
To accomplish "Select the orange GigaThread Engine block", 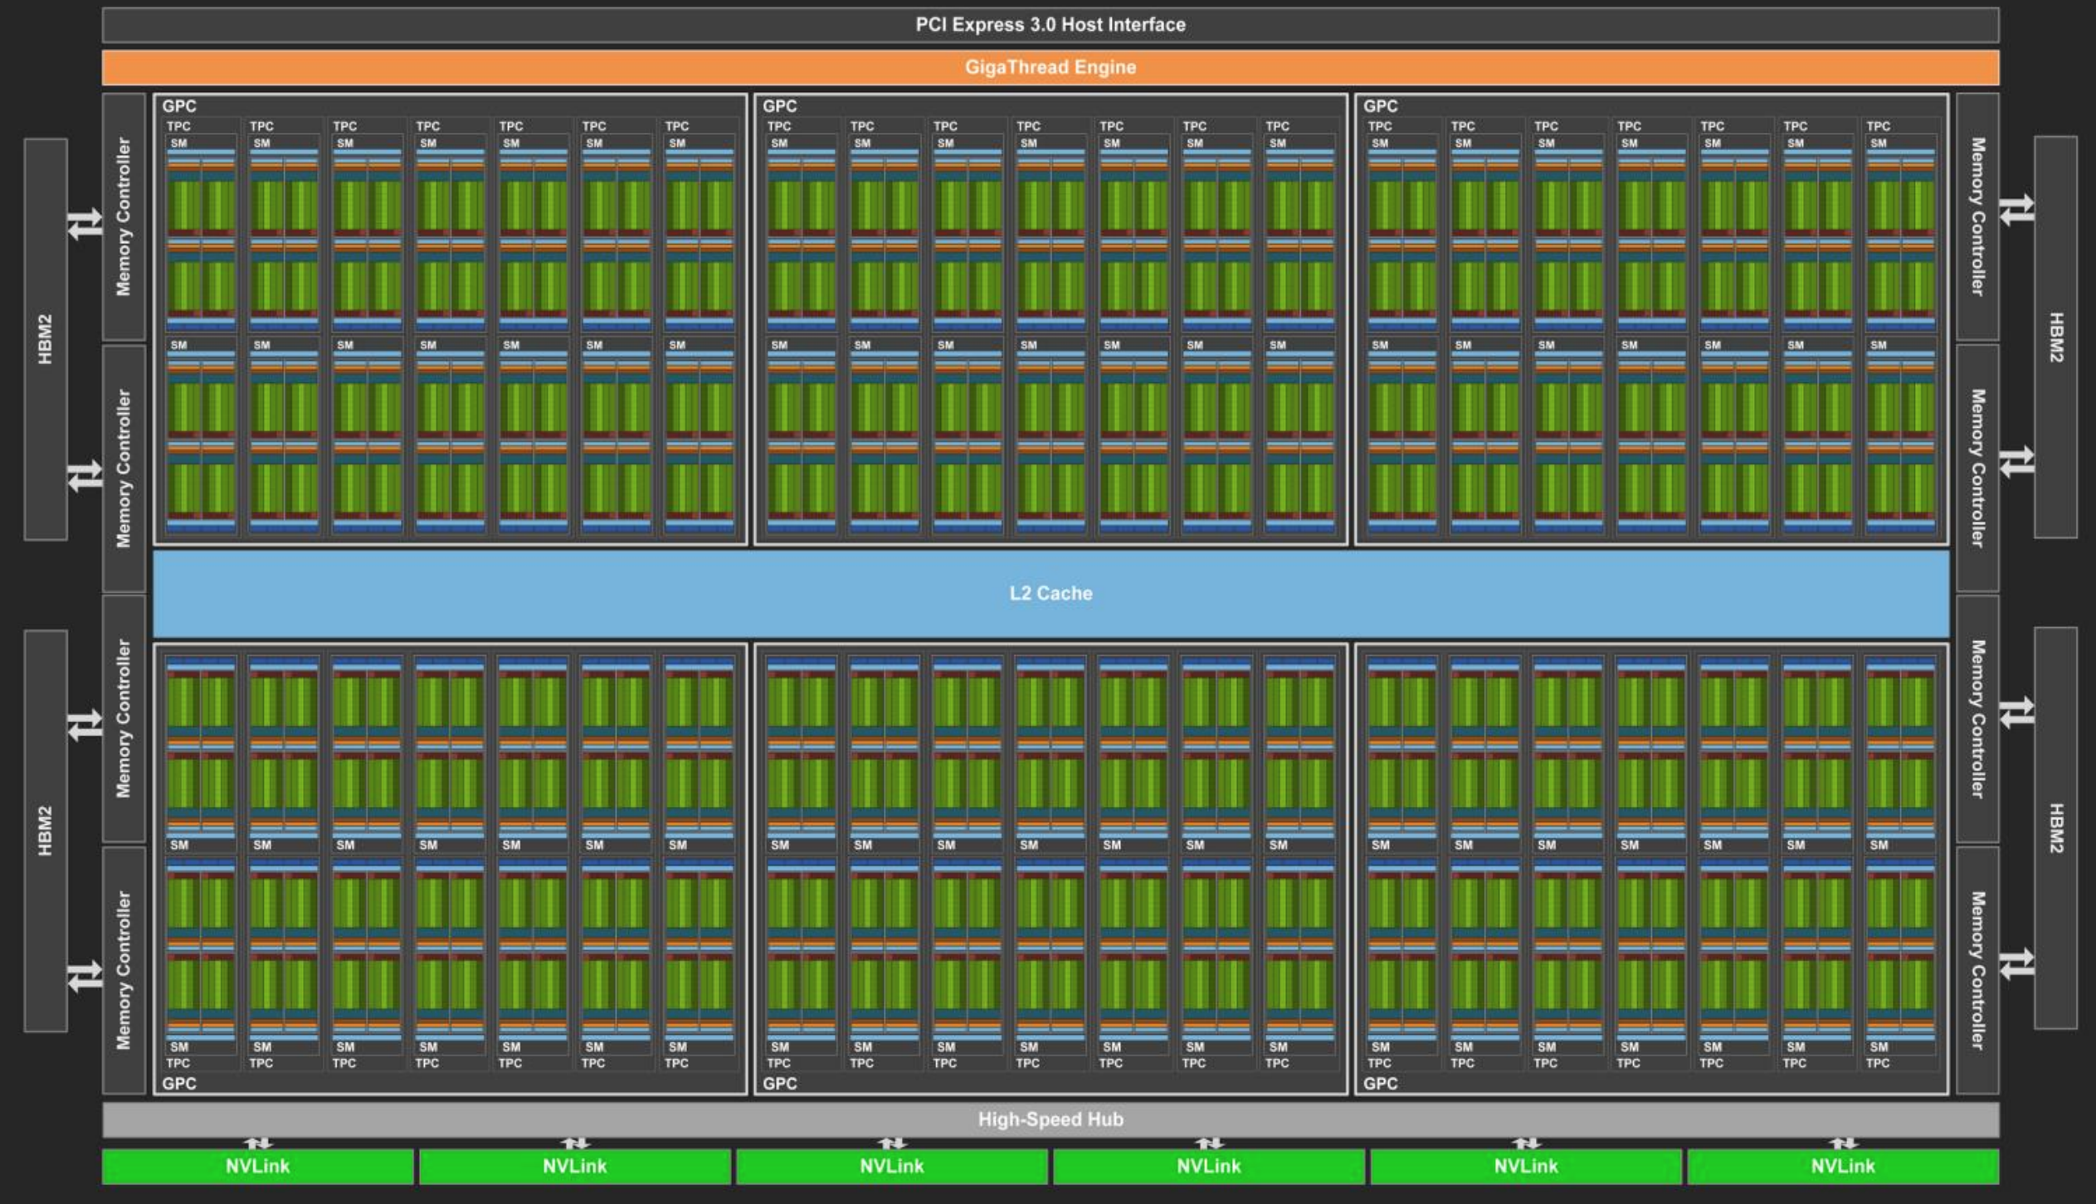I will coord(1050,67).
